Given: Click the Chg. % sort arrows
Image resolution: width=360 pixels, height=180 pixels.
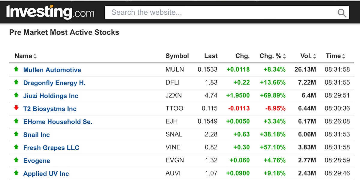Looking at the screenshot, I should point(283,56).
